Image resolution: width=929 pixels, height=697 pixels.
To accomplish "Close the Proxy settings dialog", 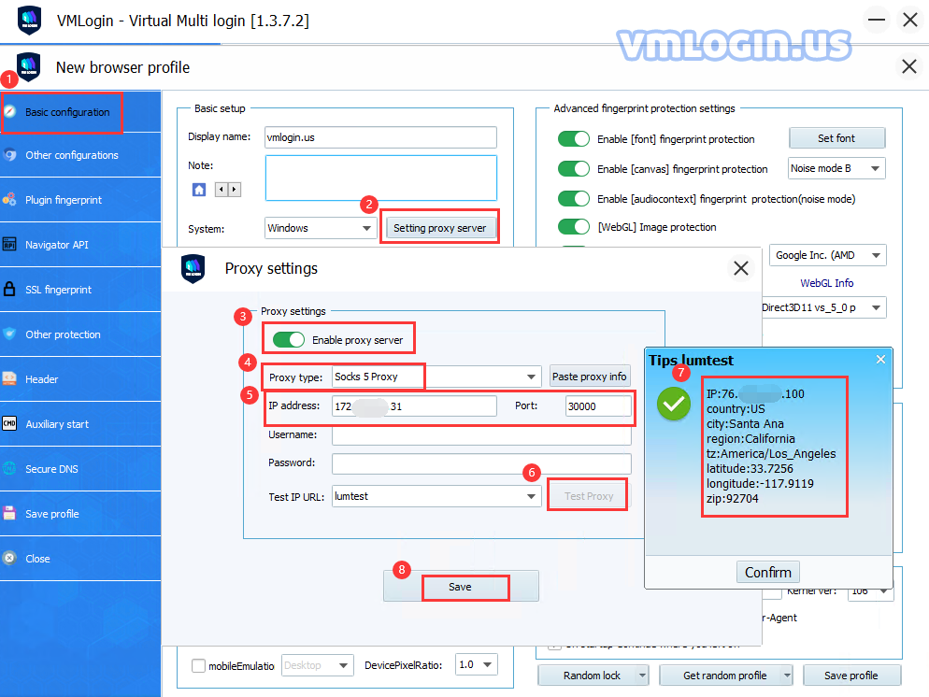I will click(740, 268).
